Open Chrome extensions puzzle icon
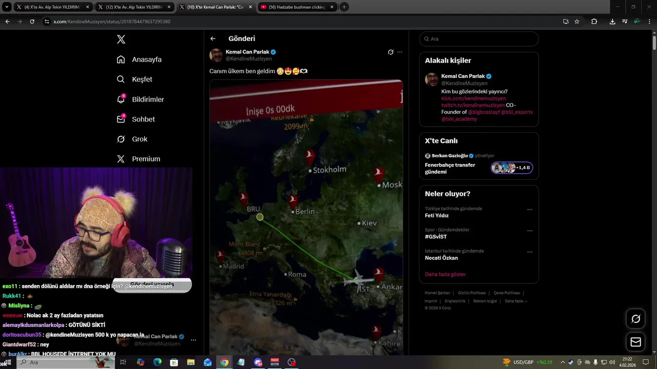 tap(594, 22)
